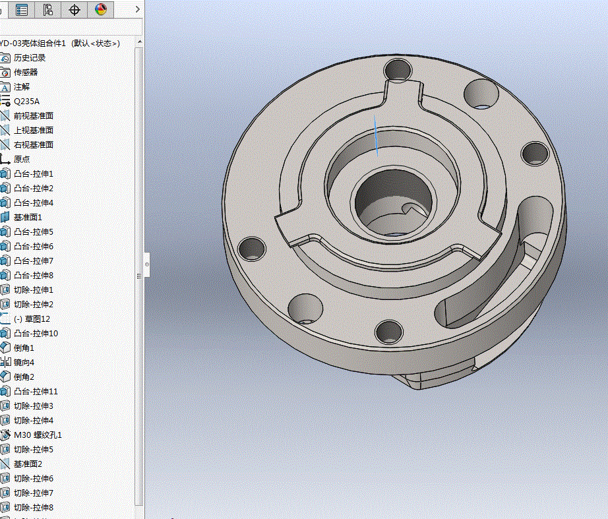608x519 pixels.
Task: Click the feature tree filter field
Action: click(x=71, y=27)
